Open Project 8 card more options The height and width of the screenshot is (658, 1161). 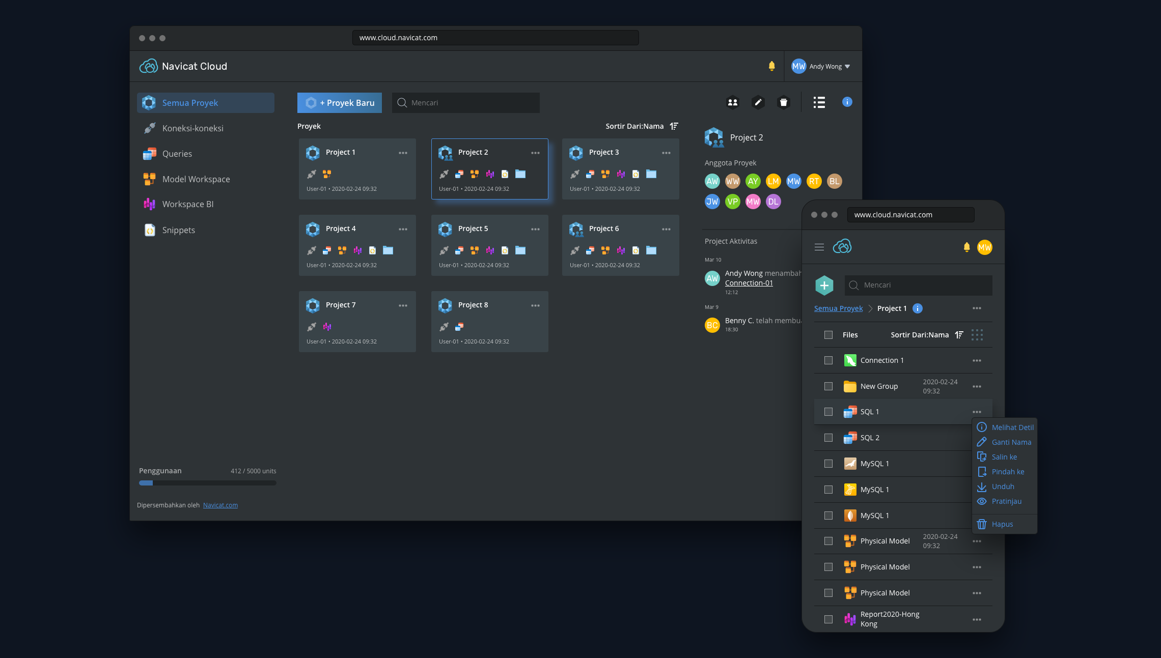point(535,305)
